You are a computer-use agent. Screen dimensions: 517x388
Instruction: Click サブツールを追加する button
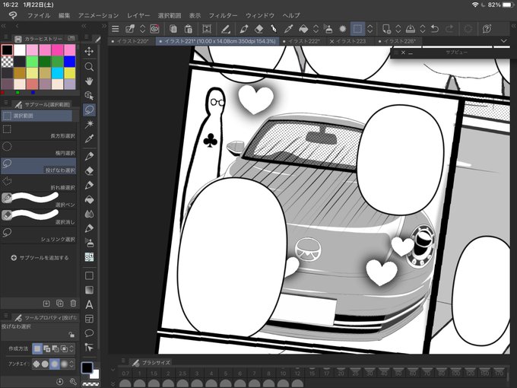click(39, 258)
